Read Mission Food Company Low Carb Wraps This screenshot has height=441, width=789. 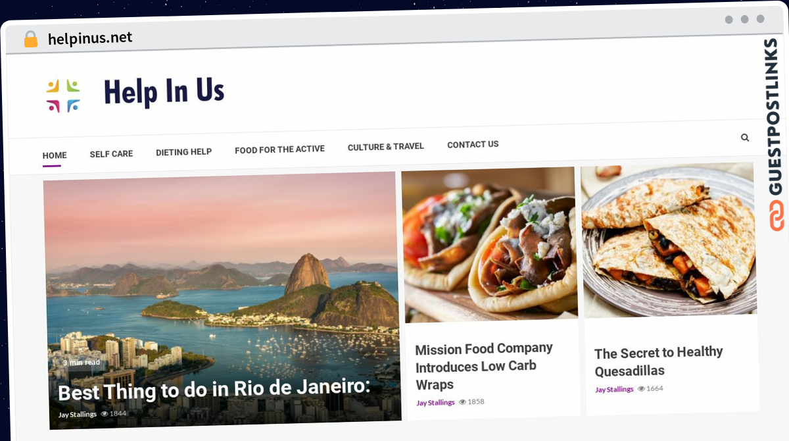484,366
